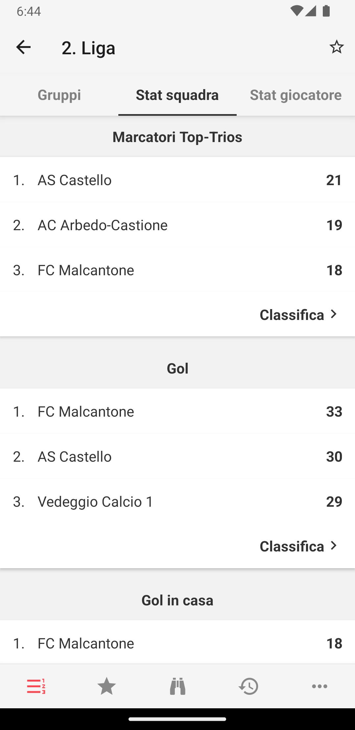Open the rankings list icon in bottom bar
355x730 pixels.
(x=36, y=686)
